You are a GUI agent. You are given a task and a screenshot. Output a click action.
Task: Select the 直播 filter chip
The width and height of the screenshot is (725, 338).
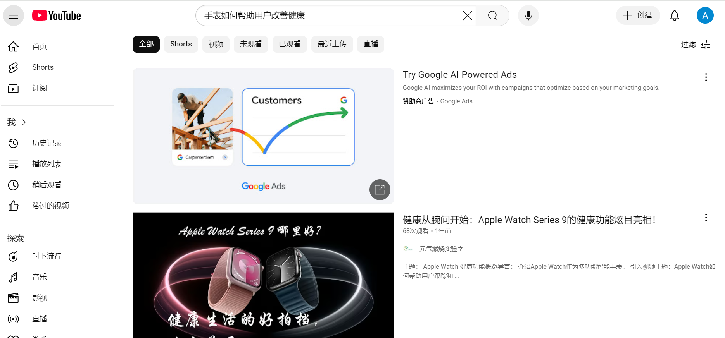(371, 44)
